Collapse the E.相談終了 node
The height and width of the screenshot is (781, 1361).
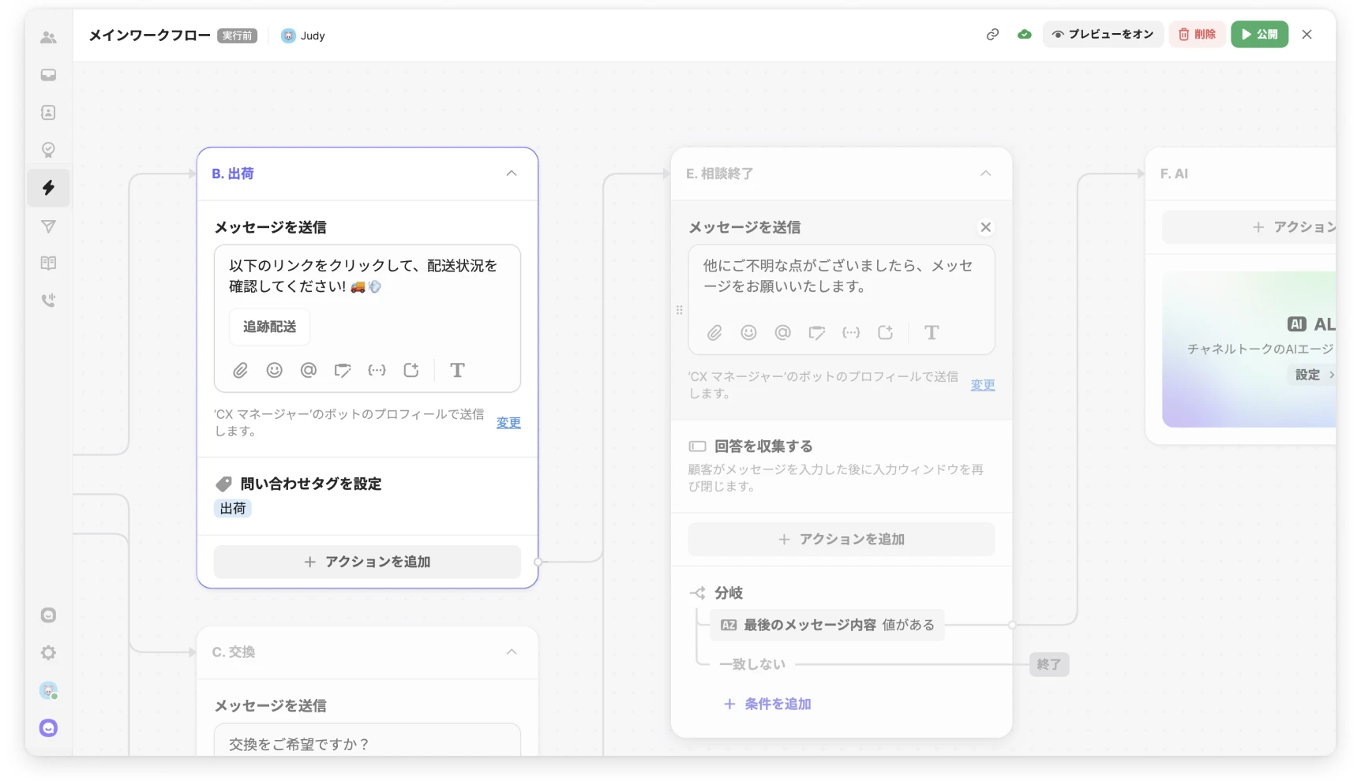pyautogui.click(x=985, y=173)
